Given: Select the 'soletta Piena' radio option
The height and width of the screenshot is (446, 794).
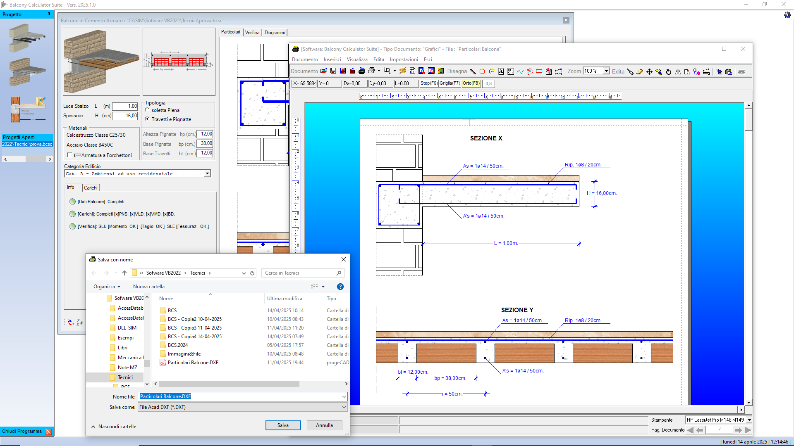Looking at the screenshot, I should coord(147,110).
